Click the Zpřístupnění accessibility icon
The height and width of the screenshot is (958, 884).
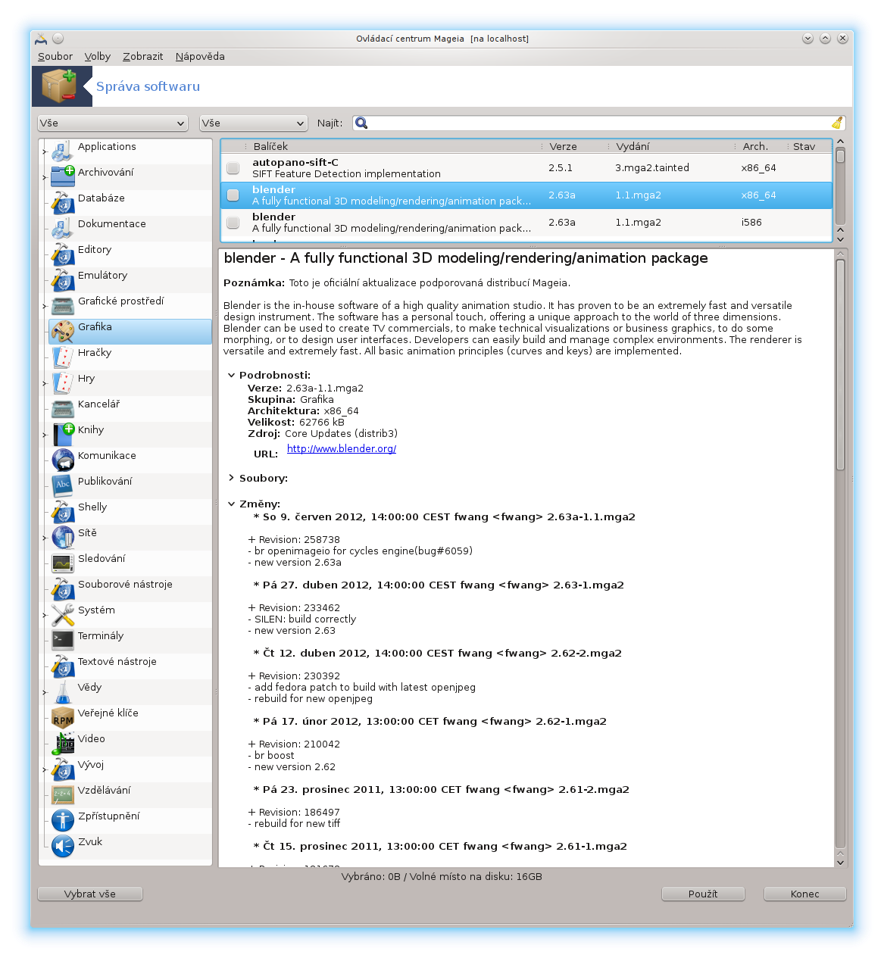(63, 821)
